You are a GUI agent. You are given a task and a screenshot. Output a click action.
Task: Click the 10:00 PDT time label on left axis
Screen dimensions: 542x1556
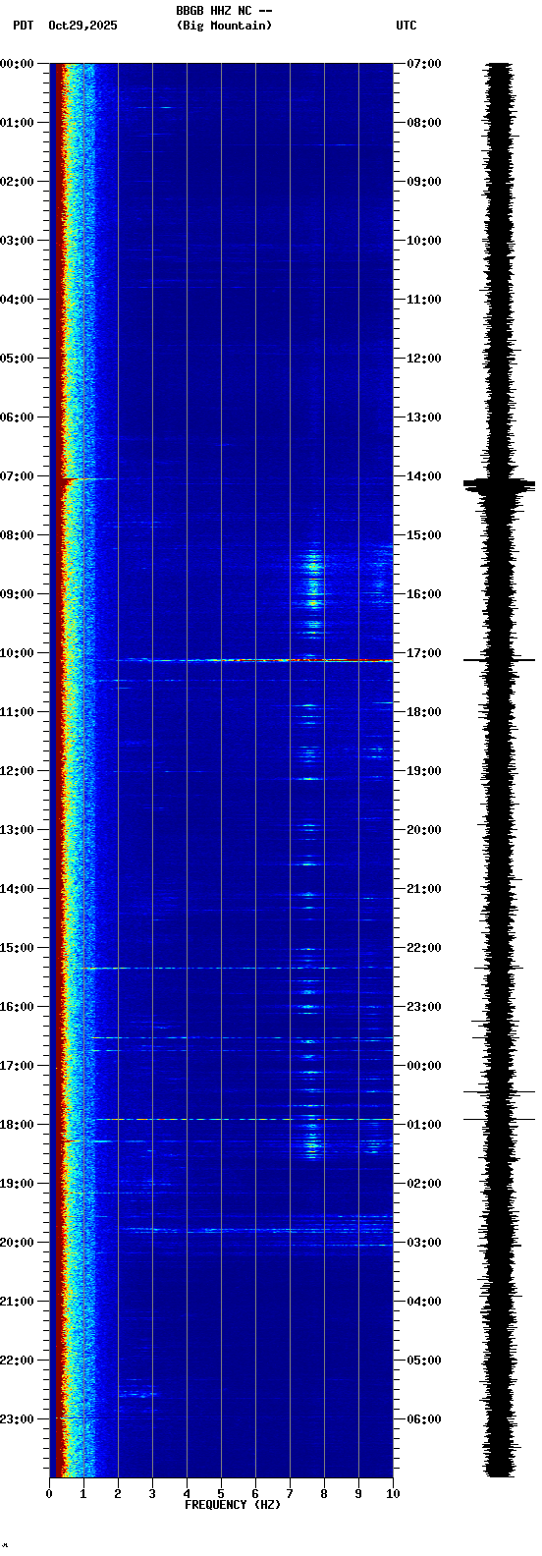tap(17, 653)
